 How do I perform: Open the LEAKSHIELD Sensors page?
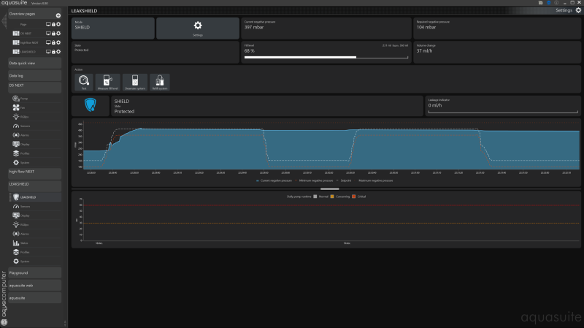35,206
